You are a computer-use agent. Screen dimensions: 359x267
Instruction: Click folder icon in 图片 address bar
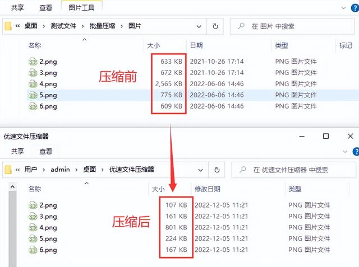point(8,26)
